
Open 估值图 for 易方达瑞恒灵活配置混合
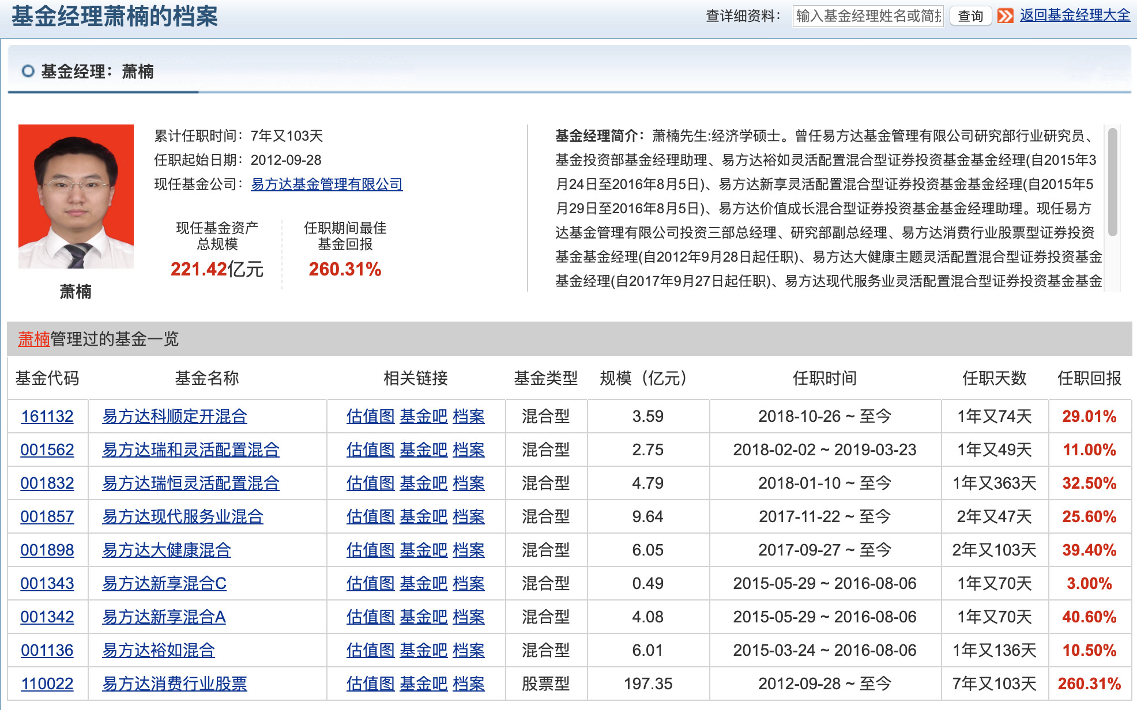[370, 483]
